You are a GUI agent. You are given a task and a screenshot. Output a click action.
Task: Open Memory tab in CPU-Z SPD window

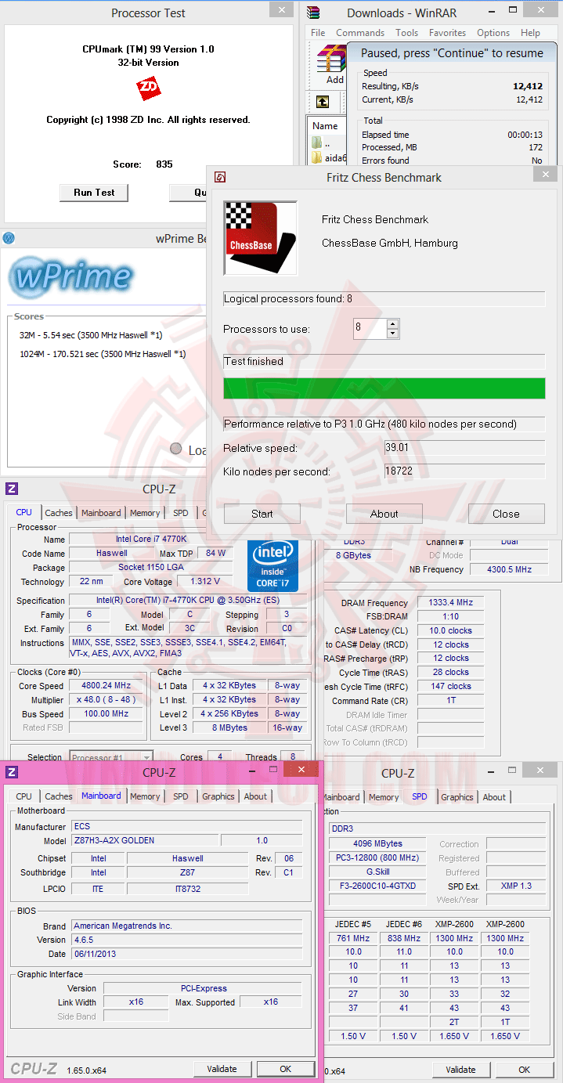384,797
